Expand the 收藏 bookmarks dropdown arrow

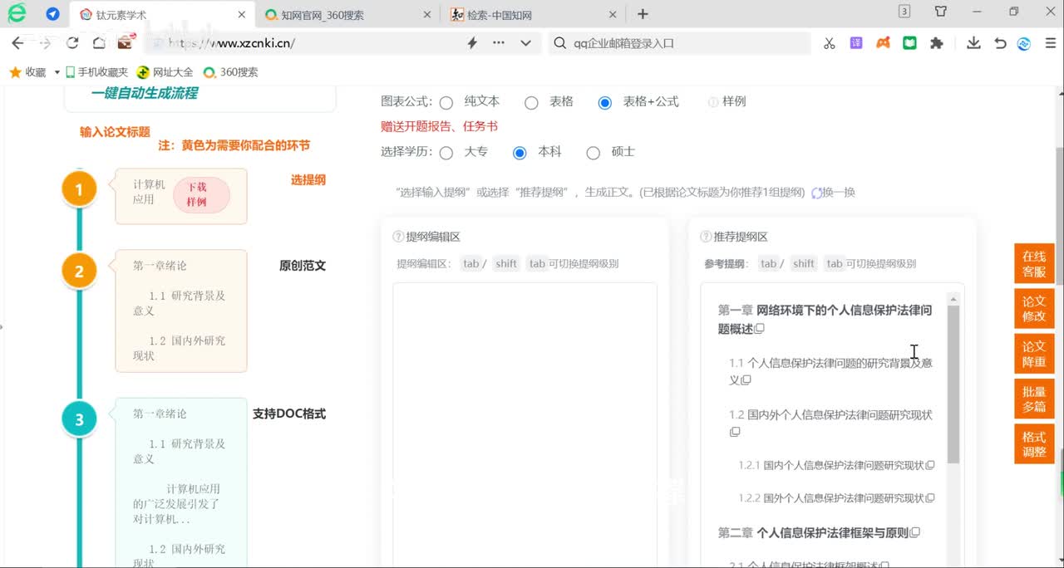click(x=57, y=72)
